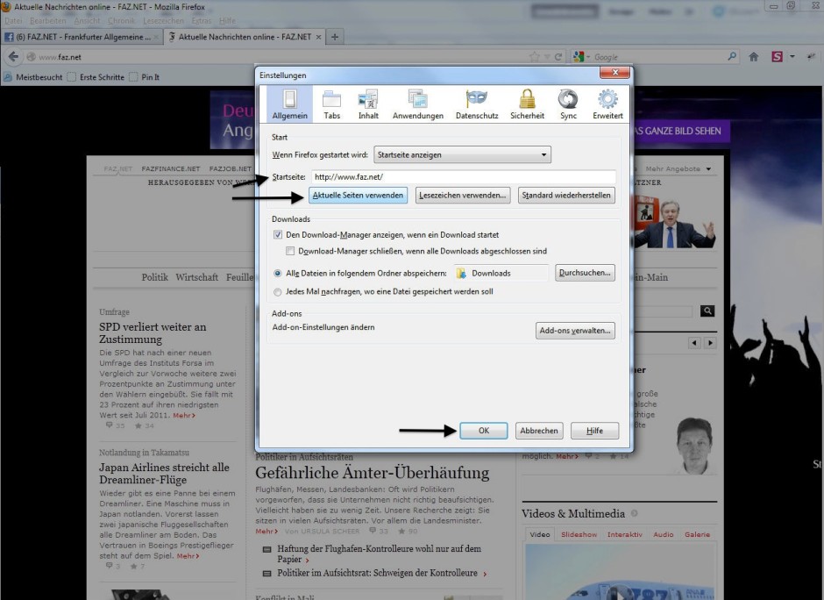Click the Add-ons verwalten button
Screen dimensions: 824x600
click(575, 331)
